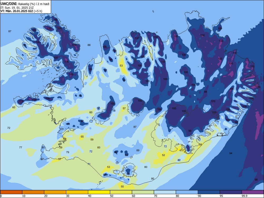The height and width of the screenshot is (198, 264).
Task: Click the medium blue 90–95 legend swatch
Action: (x=209, y=192)
